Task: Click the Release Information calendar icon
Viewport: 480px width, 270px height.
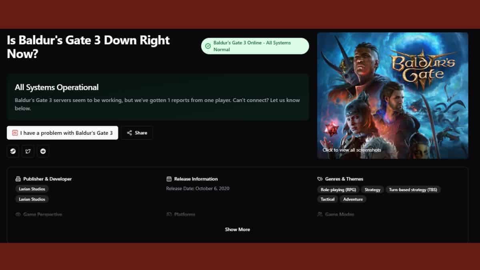Action: (x=169, y=179)
